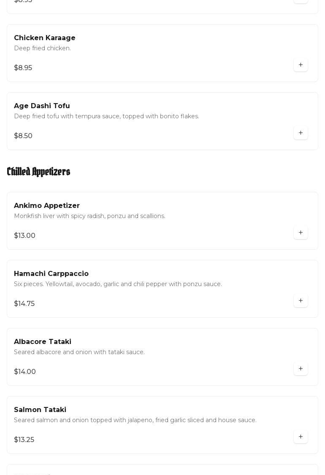
Task: Open the Age Dashi Tofu item title
Action: pos(42,106)
